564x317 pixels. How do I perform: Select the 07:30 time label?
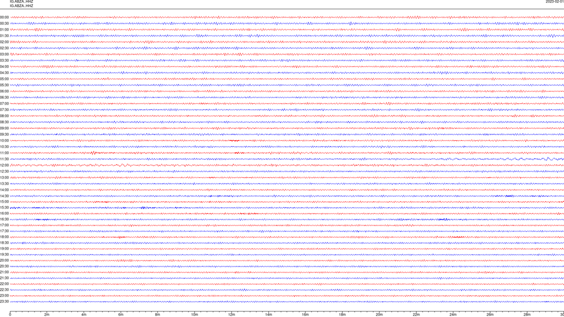[x=4, y=110]
